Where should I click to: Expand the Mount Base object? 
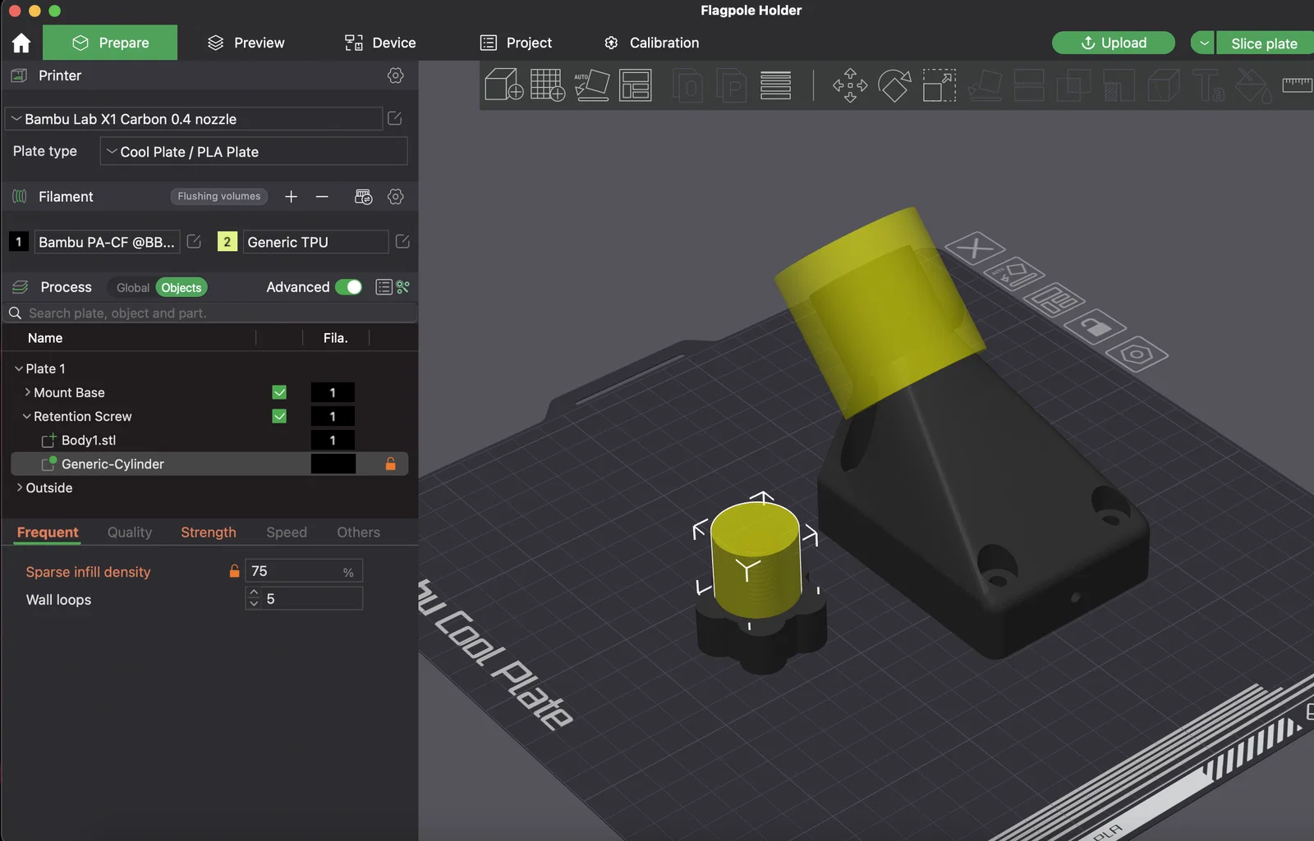pos(27,392)
